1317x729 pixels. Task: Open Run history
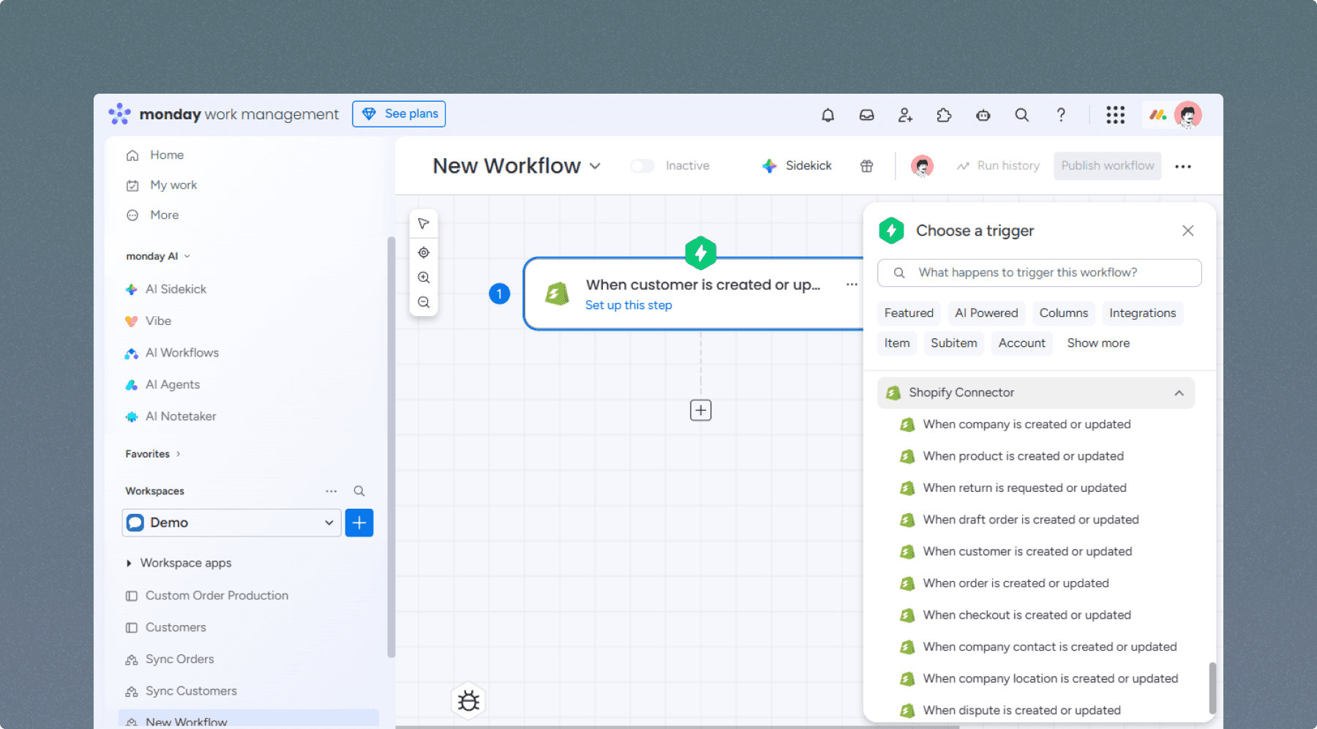(x=998, y=166)
